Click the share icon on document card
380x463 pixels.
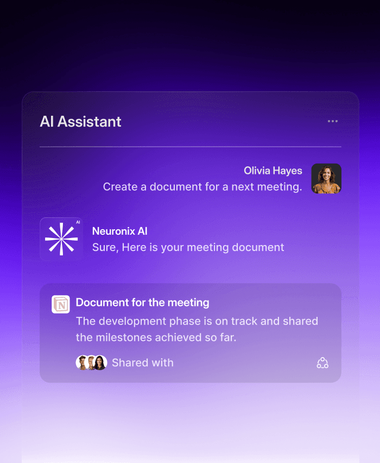(x=322, y=362)
